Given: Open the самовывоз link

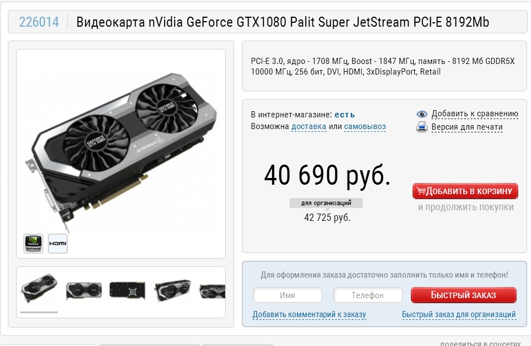Looking at the screenshot, I should point(365,126).
